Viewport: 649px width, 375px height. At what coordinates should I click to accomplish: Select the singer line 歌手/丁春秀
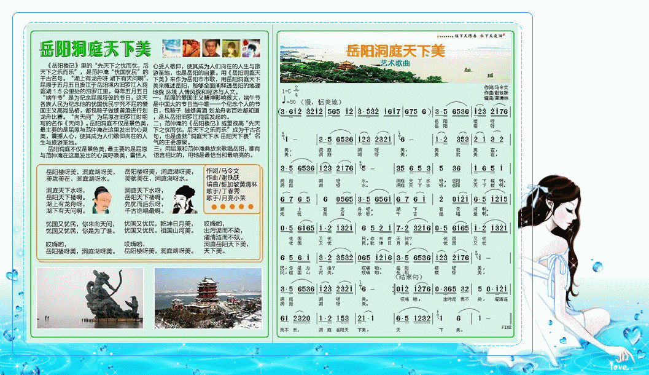pyautogui.click(x=223, y=191)
